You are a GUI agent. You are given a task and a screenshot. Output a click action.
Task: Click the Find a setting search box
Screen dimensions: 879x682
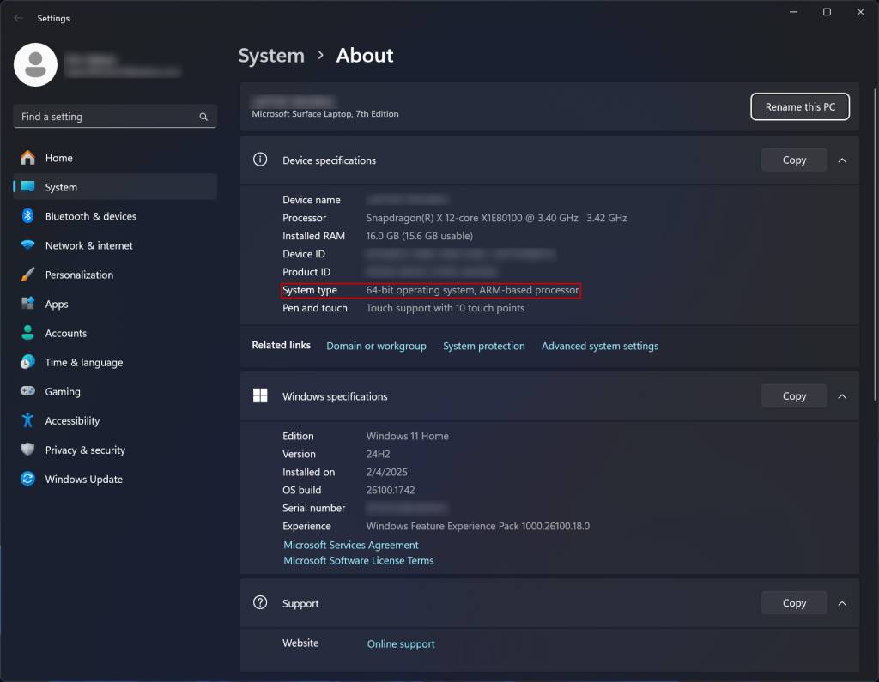coord(114,116)
